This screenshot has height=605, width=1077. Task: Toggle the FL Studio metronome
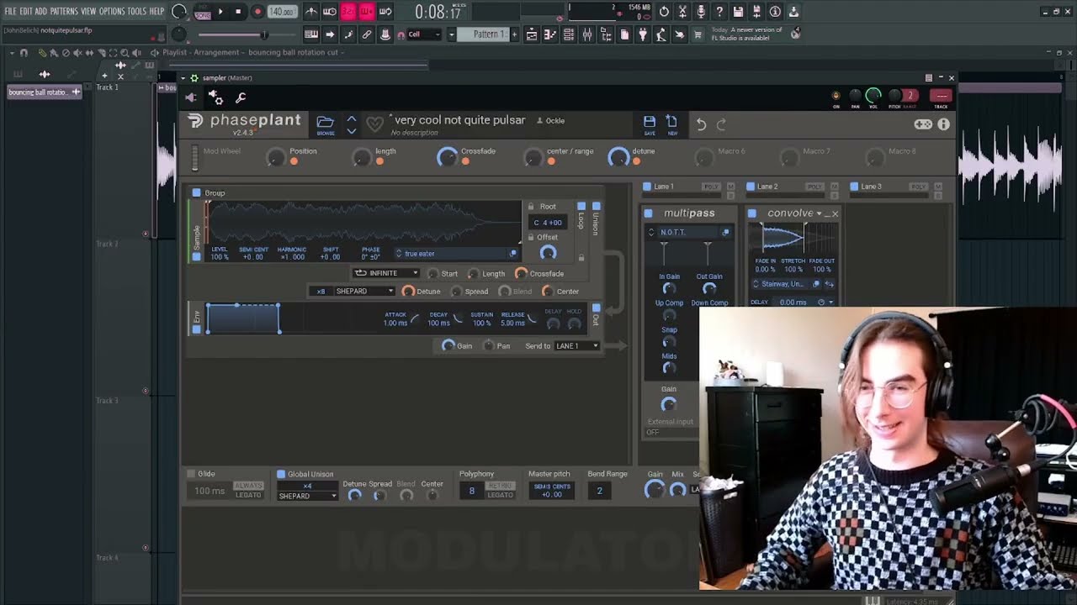point(311,12)
